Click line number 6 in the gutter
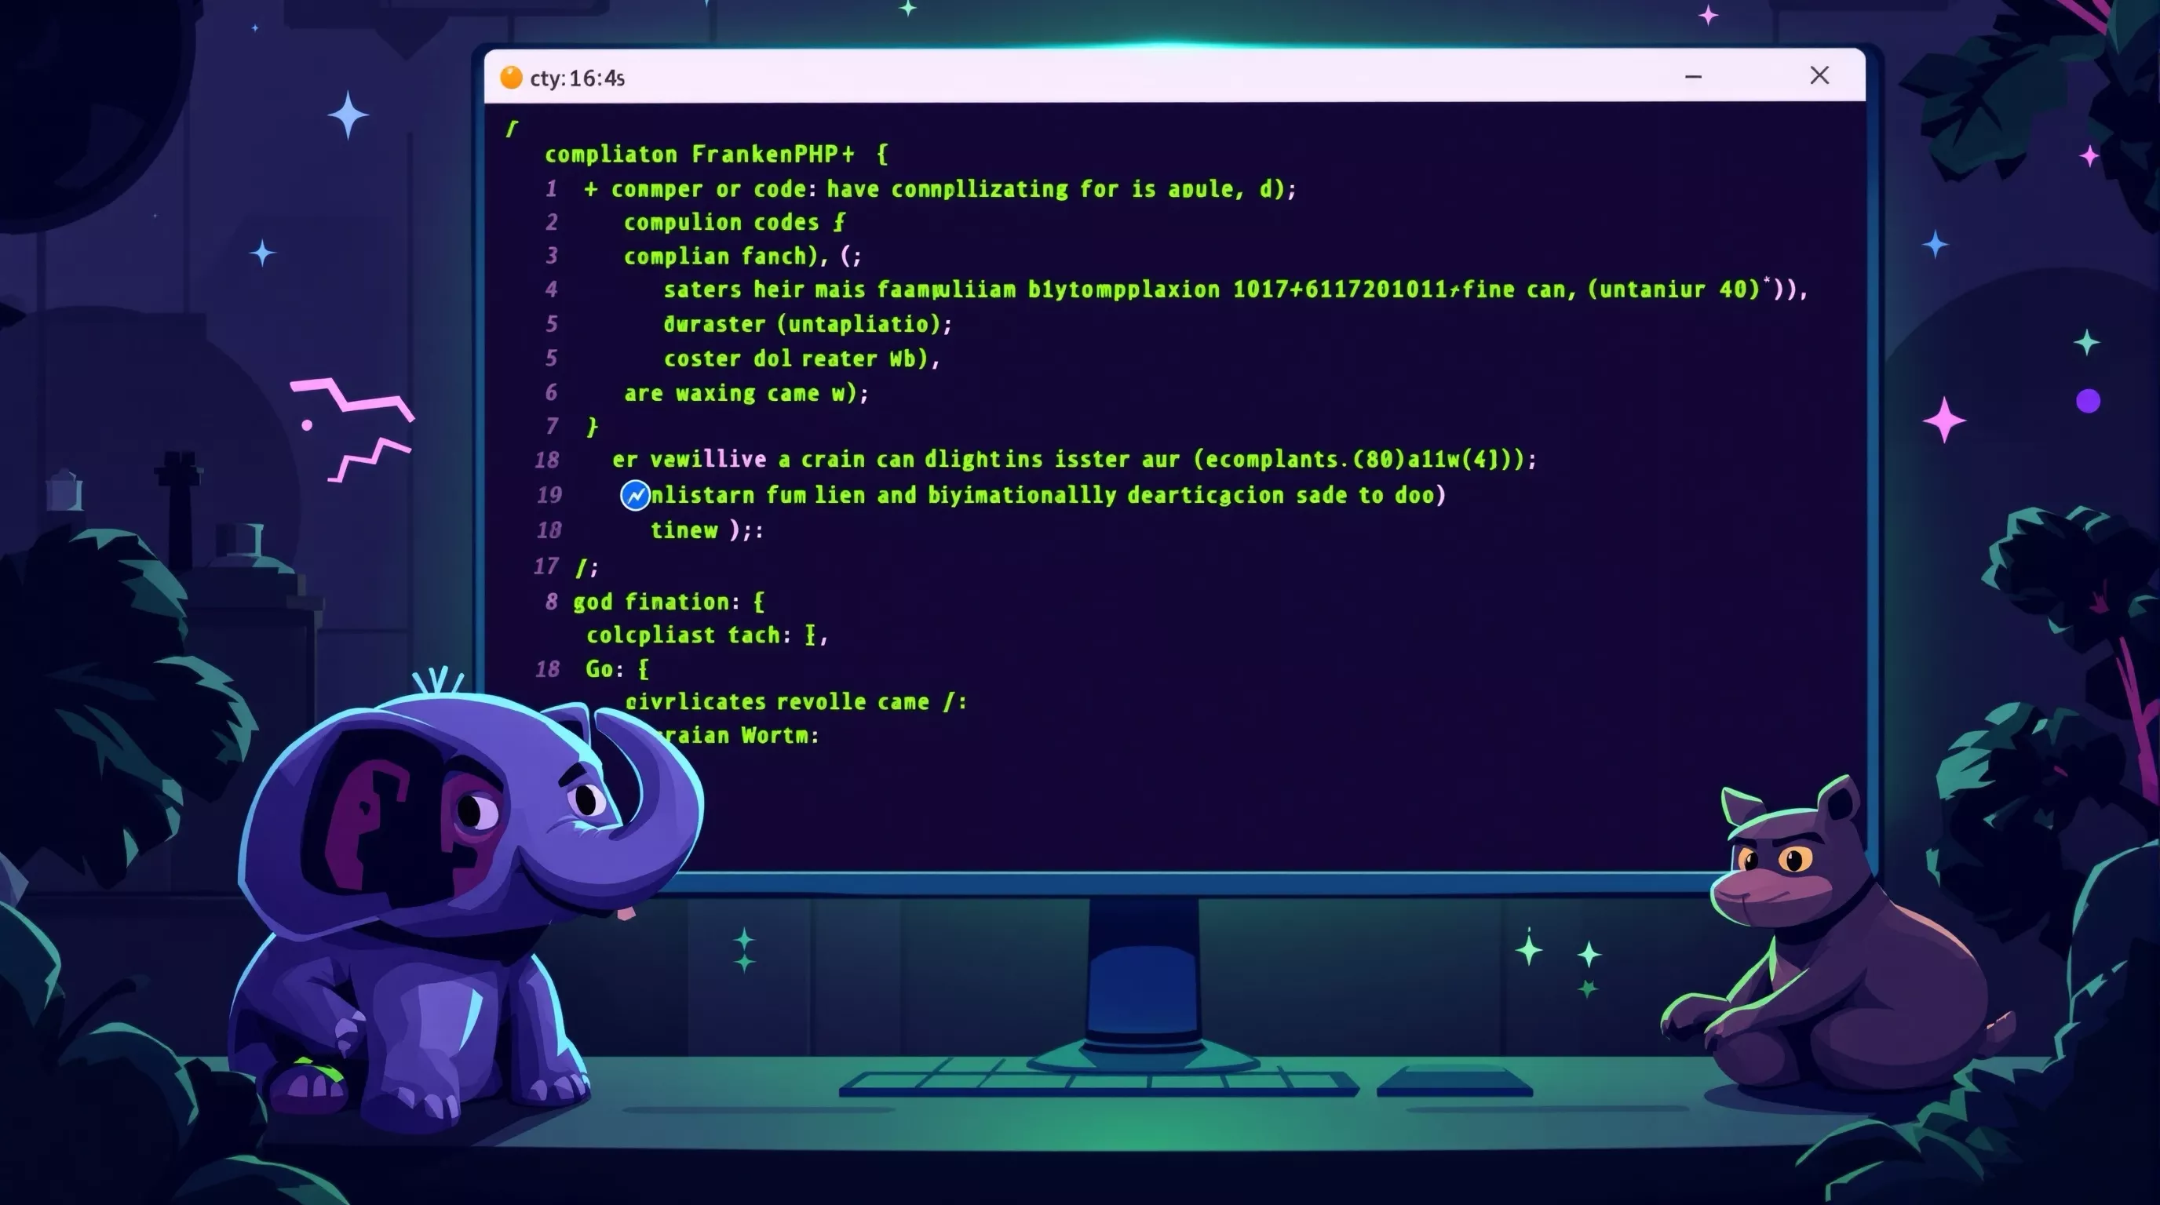2160x1205 pixels. [x=551, y=392]
